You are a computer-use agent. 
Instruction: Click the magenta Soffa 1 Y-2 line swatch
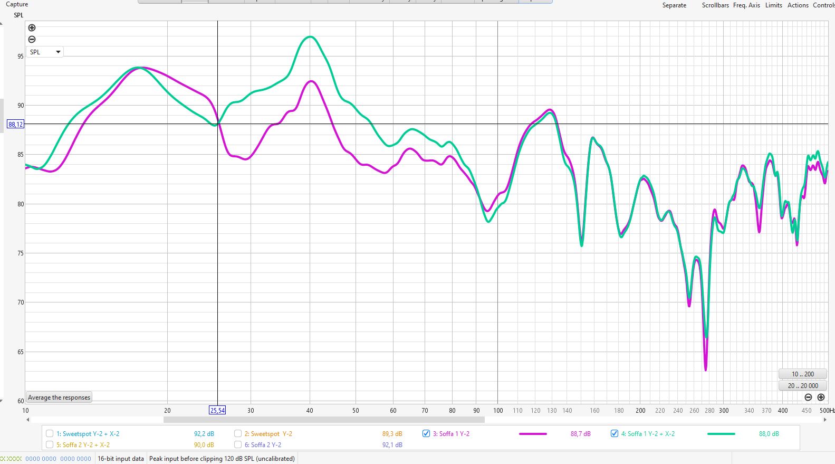(x=533, y=434)
